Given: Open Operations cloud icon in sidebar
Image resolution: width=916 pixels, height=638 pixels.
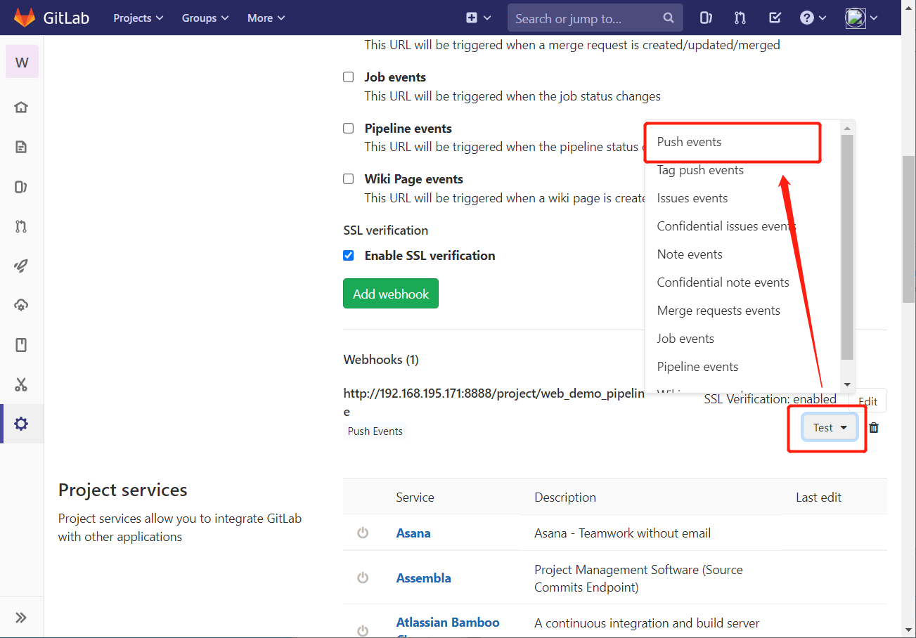Looking at the screenshot, I should click(x=21, y=305).
